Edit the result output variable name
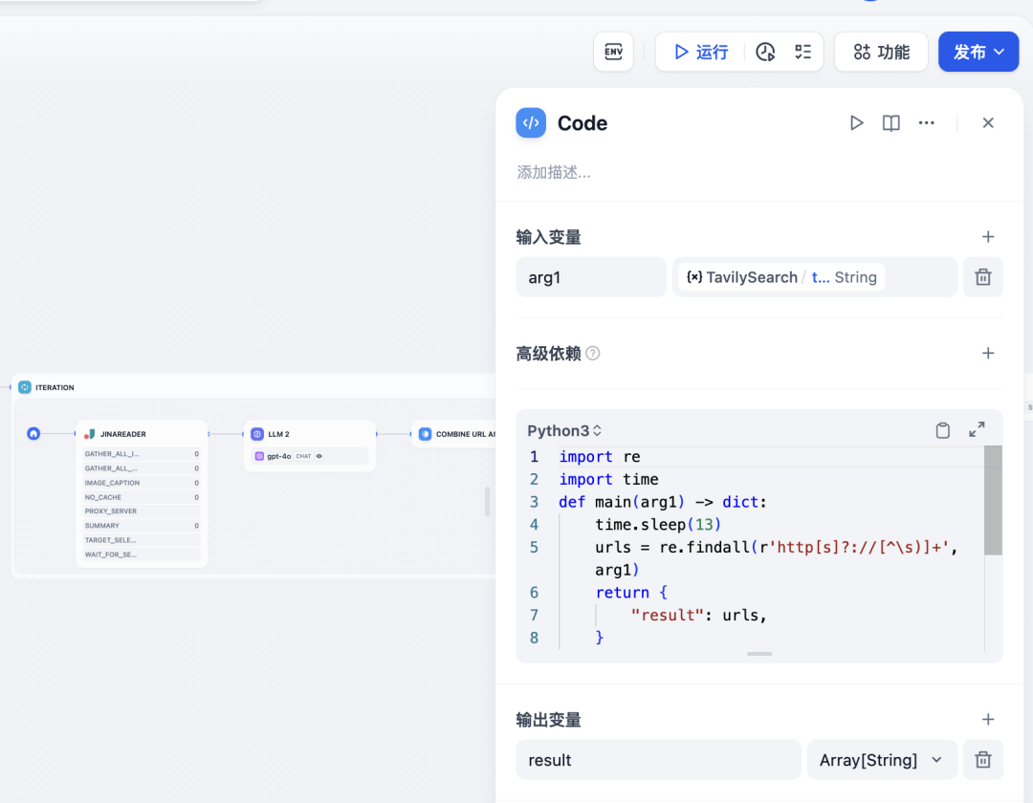The height and width of the screenshot is (803, 1033). [658, 760]
